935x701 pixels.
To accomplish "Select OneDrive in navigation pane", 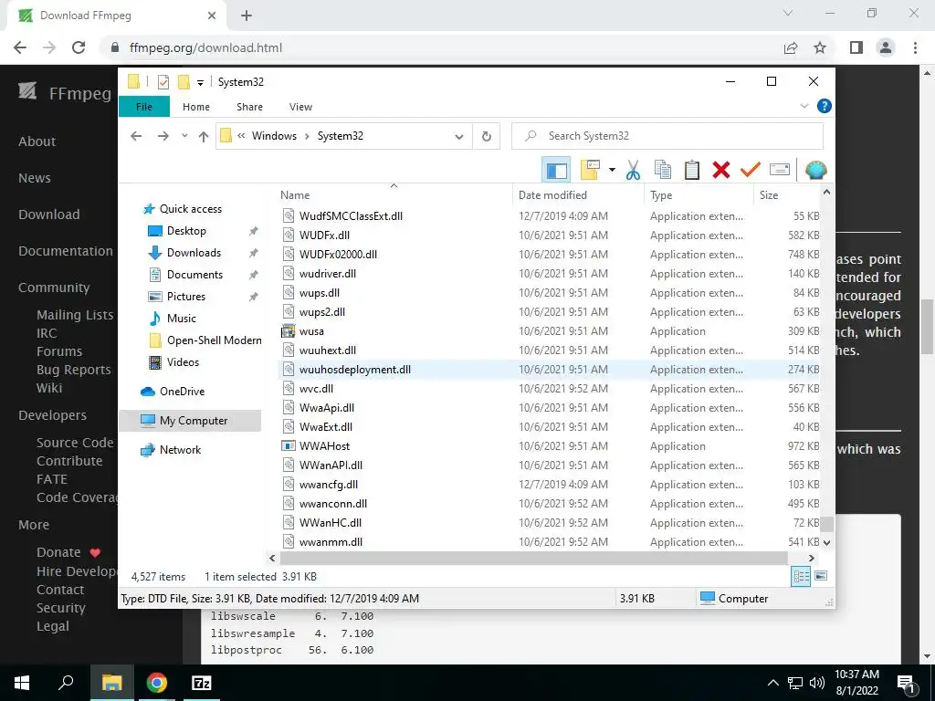I will (x=182, y=392).
